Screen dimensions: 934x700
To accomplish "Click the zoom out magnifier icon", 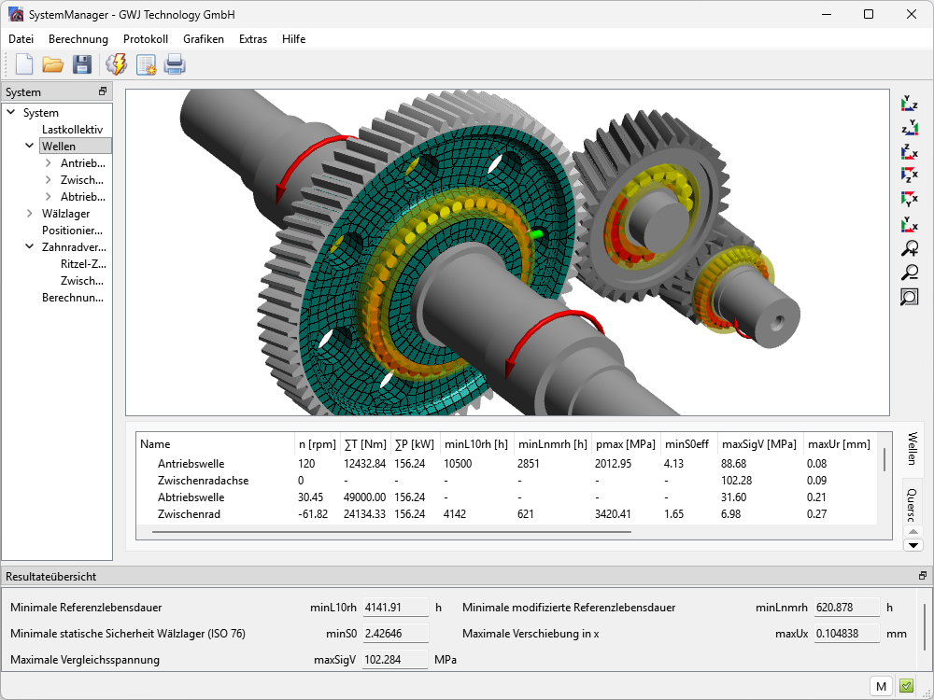I will click(909, 273).
